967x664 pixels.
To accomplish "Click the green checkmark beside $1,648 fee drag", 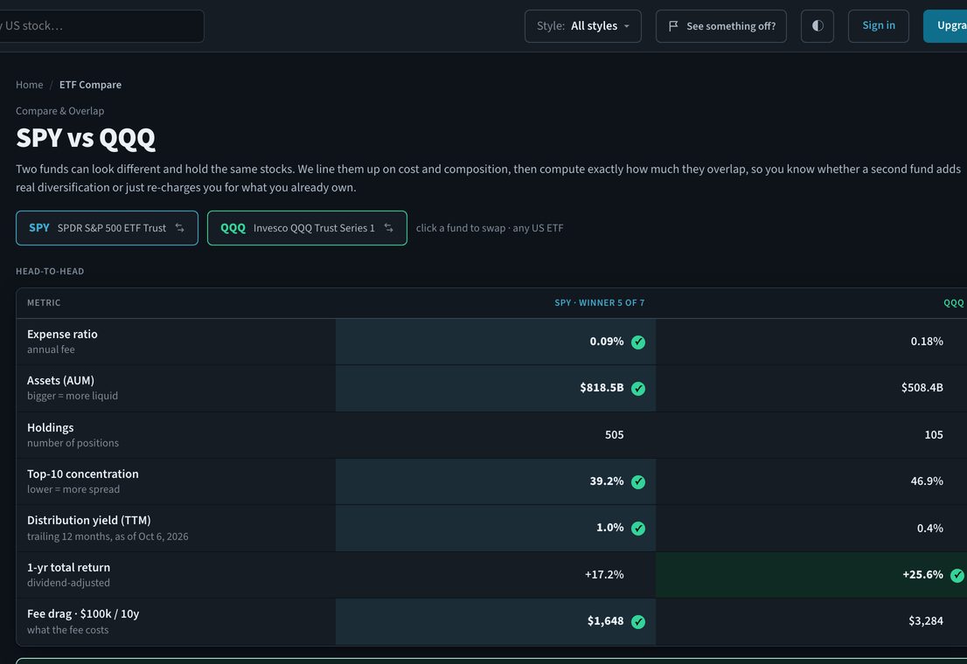I will coord(638,621).
